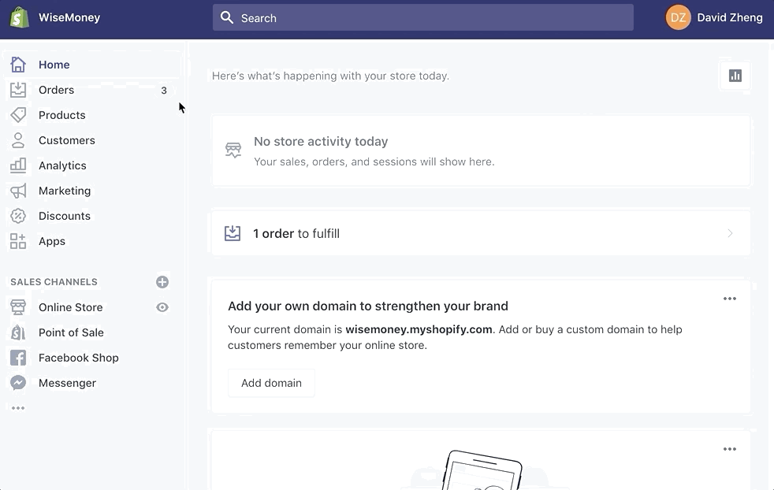
Task: Click the Products tag icon
Action: (18, 115)
